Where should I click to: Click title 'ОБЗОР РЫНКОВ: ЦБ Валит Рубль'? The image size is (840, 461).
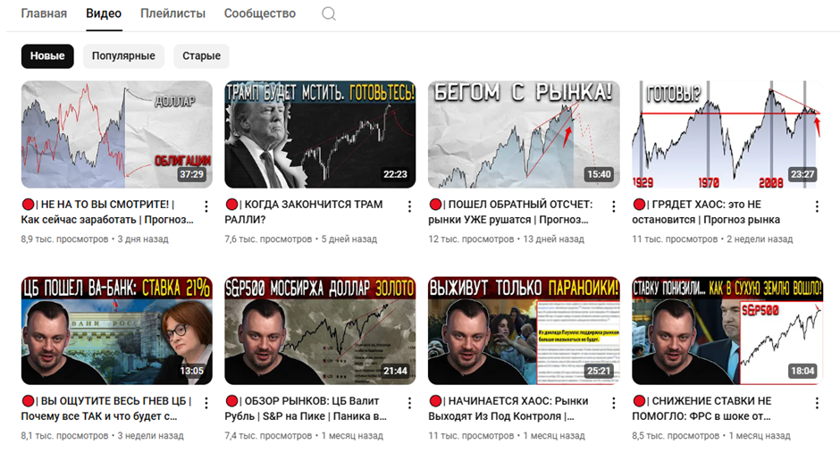[x=306, y=408]
